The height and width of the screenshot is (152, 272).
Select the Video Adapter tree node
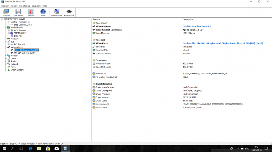[x=17, y=47]
